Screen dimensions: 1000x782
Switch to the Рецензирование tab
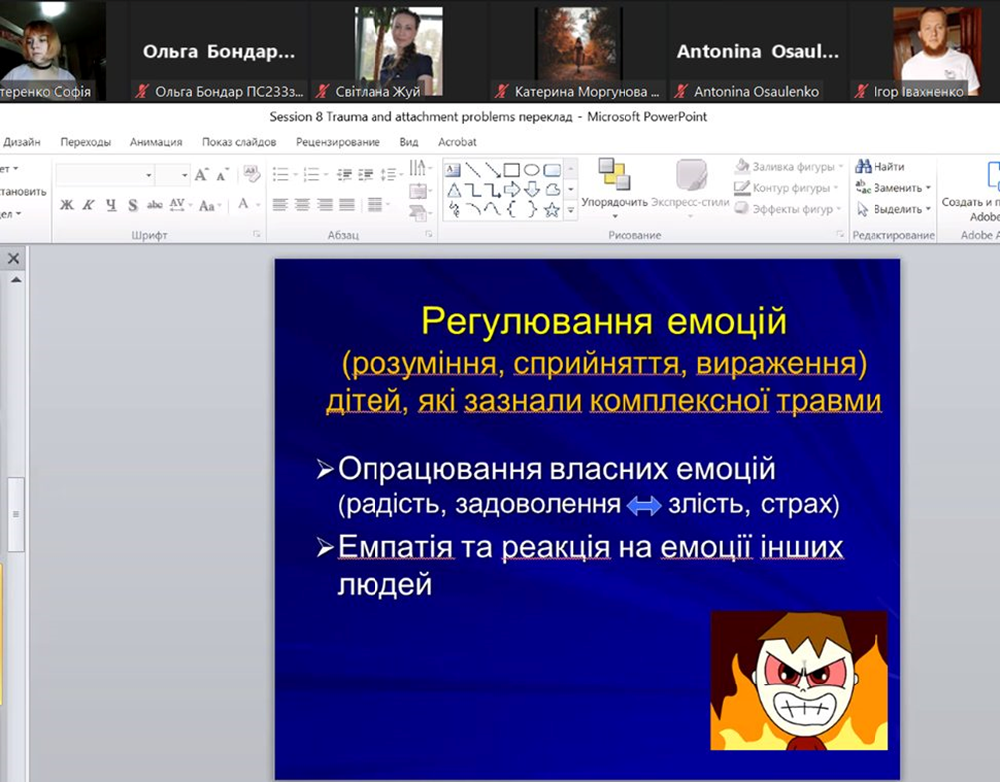(x=338, y=142)
